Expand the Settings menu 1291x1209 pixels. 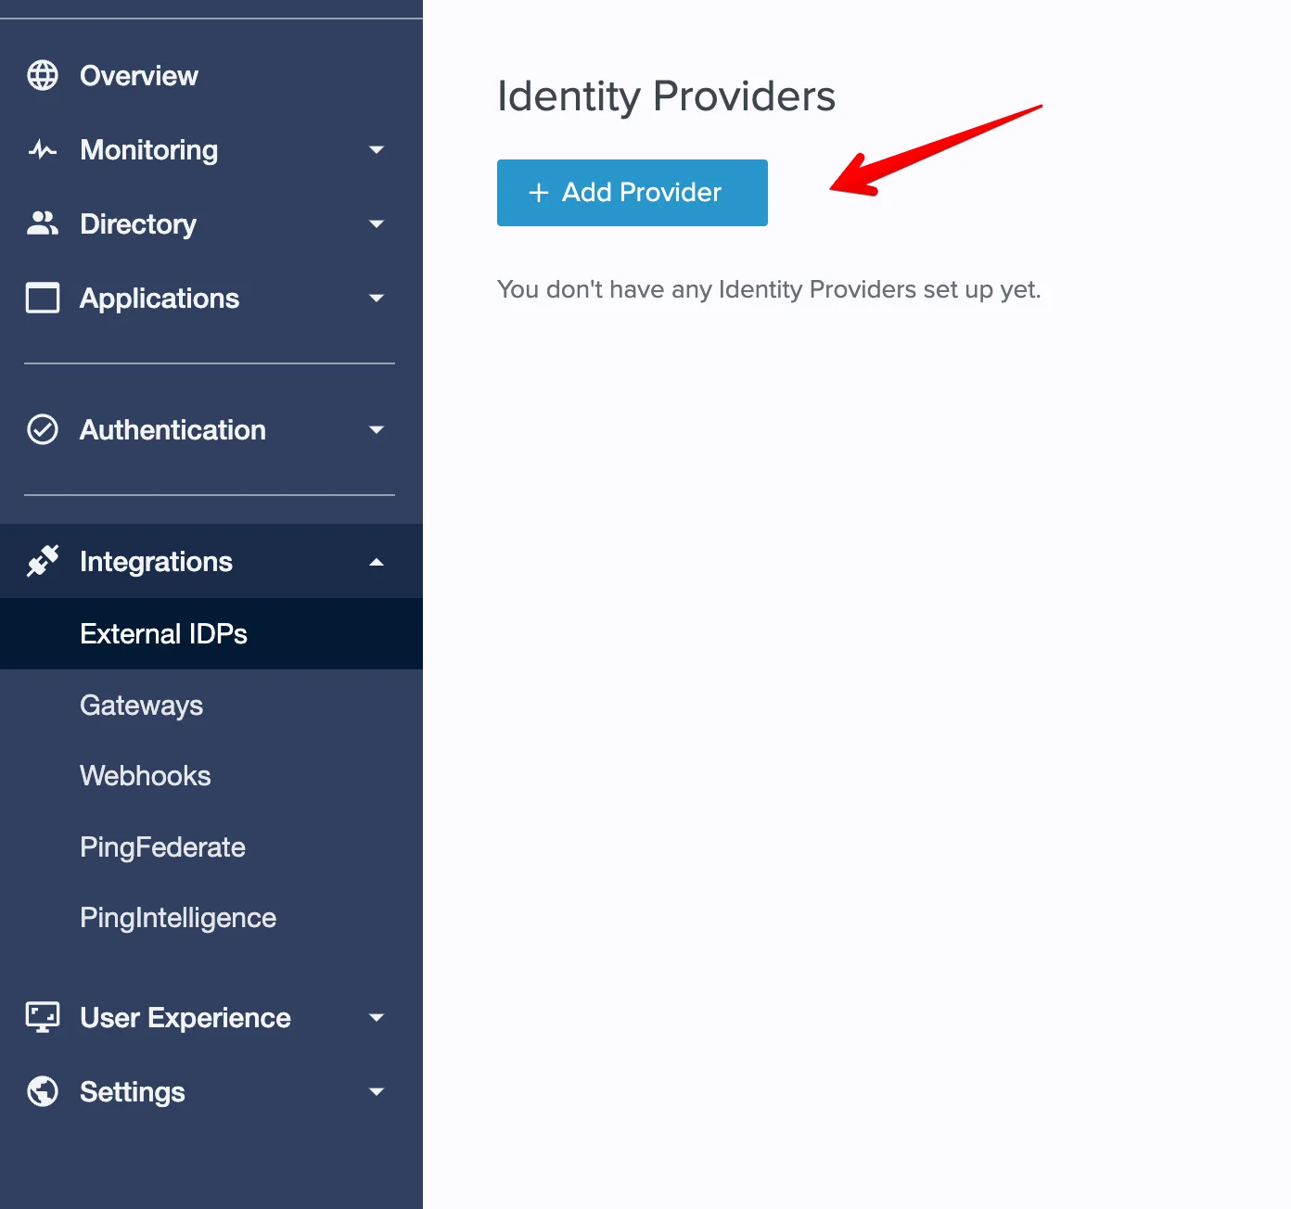[377, 1091]
